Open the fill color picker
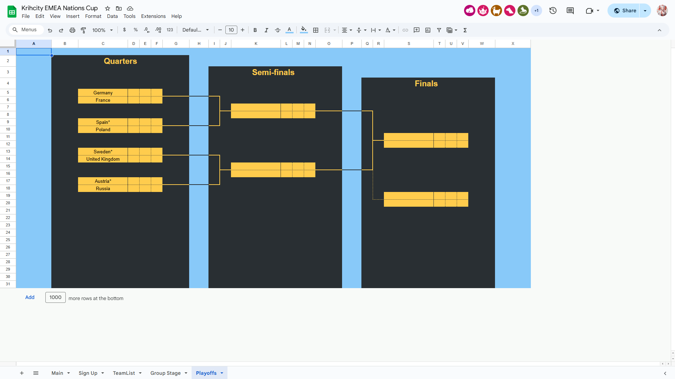Image resolution: width=675 pixels, height=379 pixels. click(304, 30)
